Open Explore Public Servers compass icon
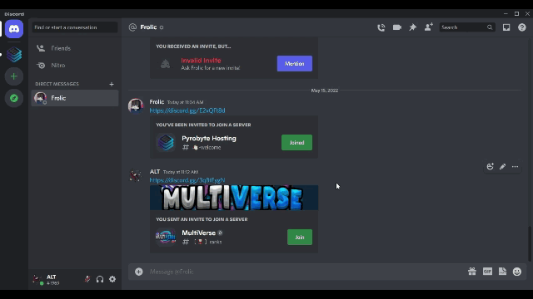533x299 pixels. tap(14, 98)
